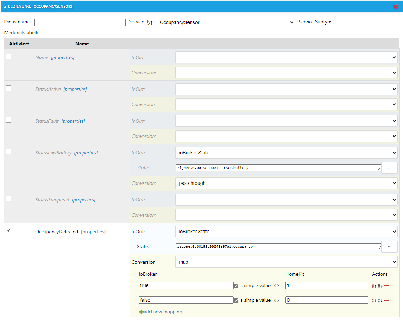403x320 pixels.
Task: Disable the OccupancyDetected characteristic checkbox
Action: (x=9, y=230)
